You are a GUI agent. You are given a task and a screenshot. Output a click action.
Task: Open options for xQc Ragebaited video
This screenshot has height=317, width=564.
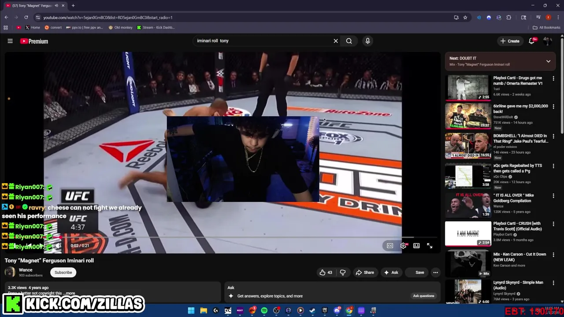pyautogui.click(x=553, y=166)
